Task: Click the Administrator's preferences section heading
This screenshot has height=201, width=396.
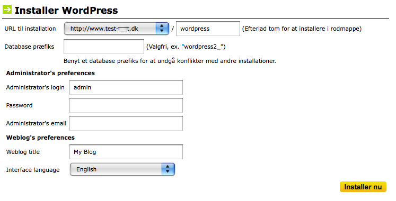Action: click(x=50, y=73)
